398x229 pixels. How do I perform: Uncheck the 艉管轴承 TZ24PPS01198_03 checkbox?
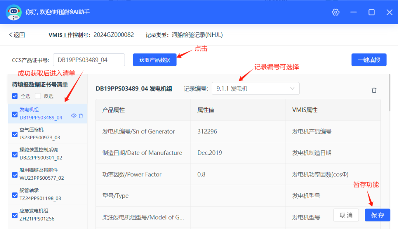[x=15, y=195]
